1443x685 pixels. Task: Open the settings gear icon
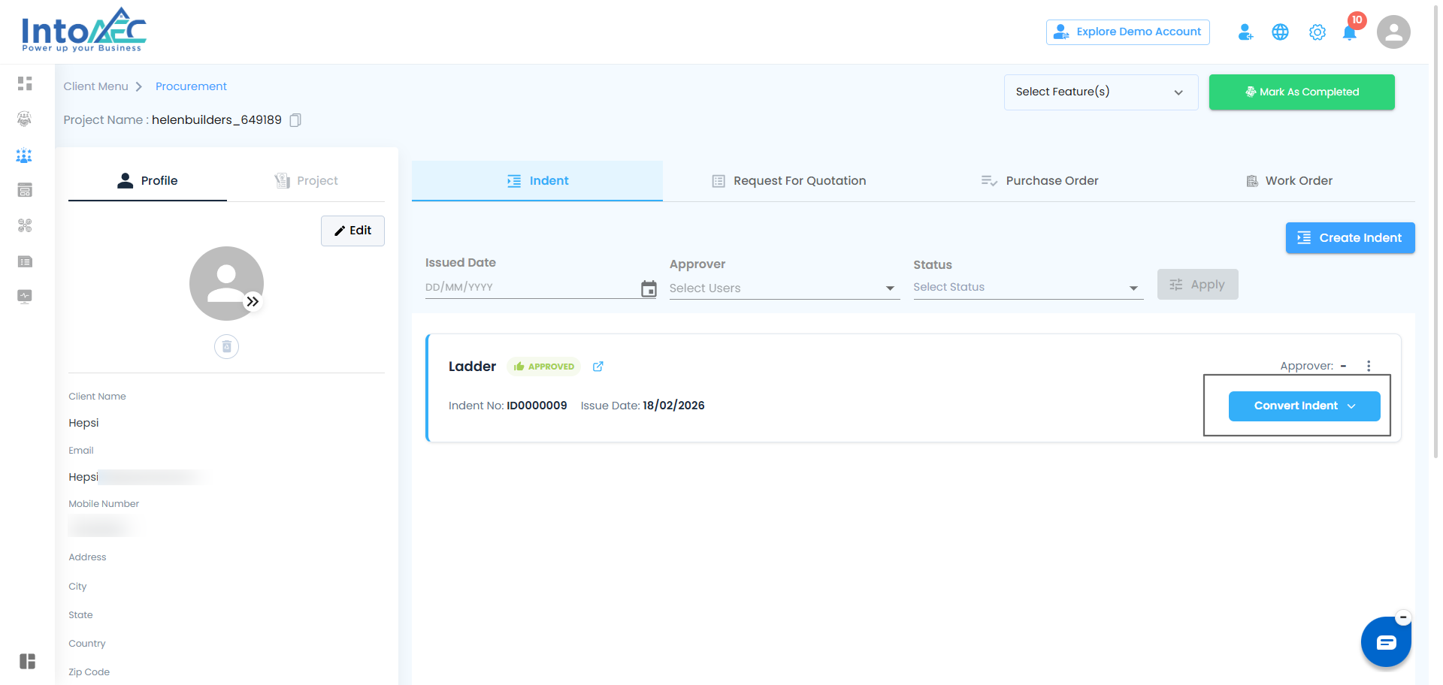[x=1317, y=32]
